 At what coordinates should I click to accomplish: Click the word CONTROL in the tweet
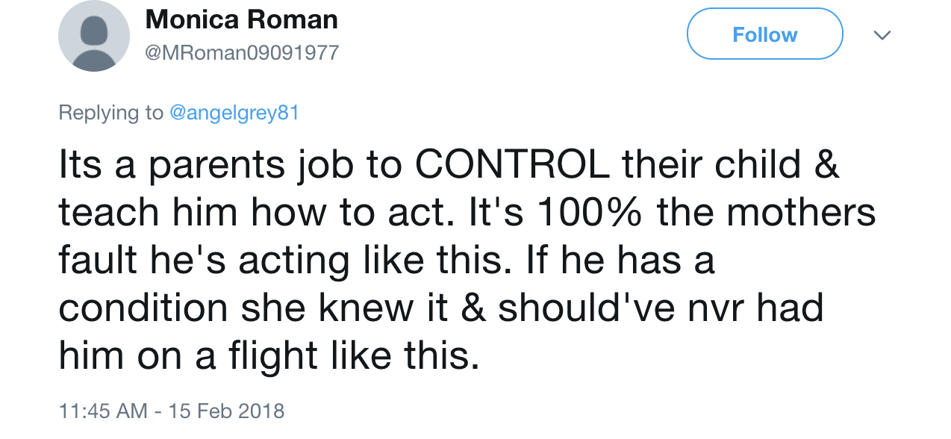point(512,166)
